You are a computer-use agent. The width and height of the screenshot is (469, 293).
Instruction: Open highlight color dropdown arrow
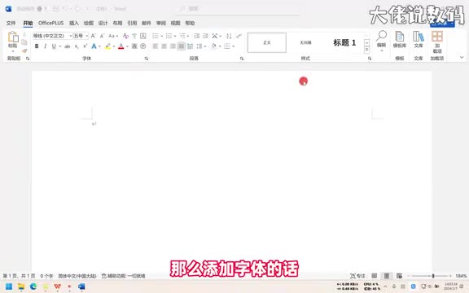pos(114,46)
